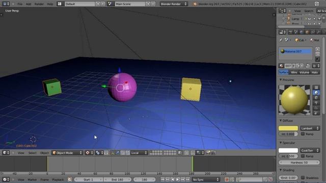The width and height of the screenshot is (326, 183).
Task: Click the current frame 180 field
Action: tap(144, 179)
